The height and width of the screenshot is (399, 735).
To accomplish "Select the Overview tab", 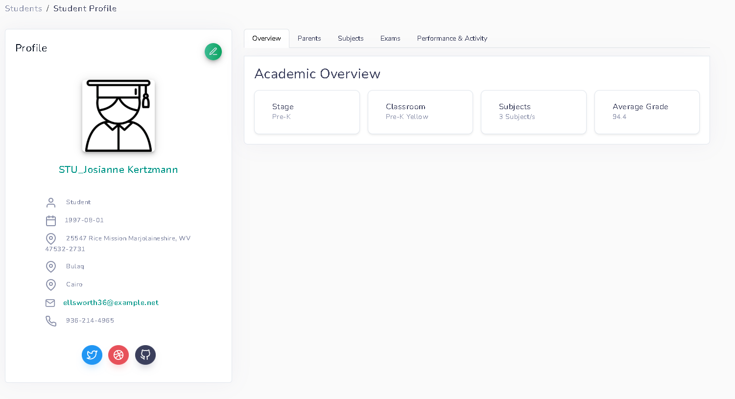I will click(x=266, y=38).
